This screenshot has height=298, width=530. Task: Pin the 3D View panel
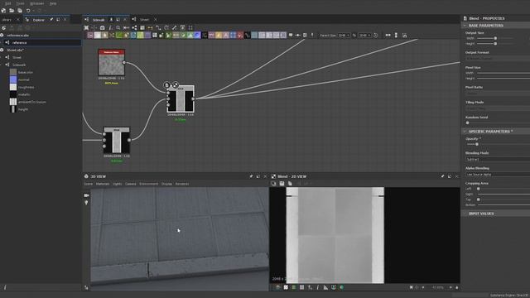pyautogui.click(x=251, y=176)
